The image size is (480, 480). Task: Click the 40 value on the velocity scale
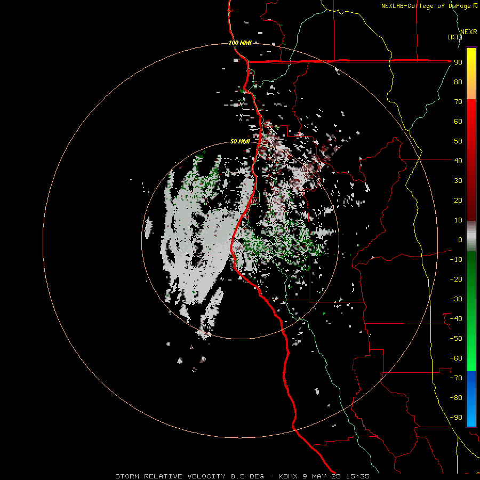point(458,161)
